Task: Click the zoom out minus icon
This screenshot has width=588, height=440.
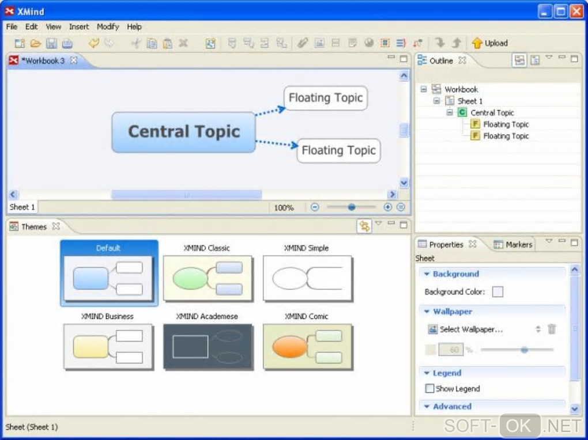Action: (315, 207)
